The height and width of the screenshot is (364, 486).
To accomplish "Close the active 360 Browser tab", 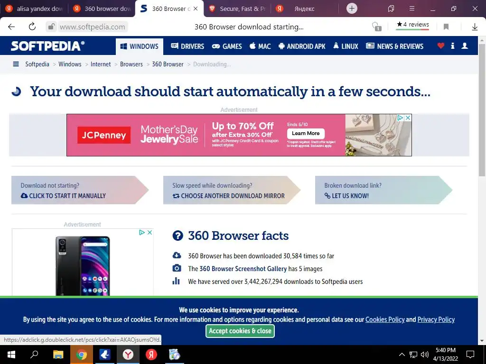I will tap(196, 9).
